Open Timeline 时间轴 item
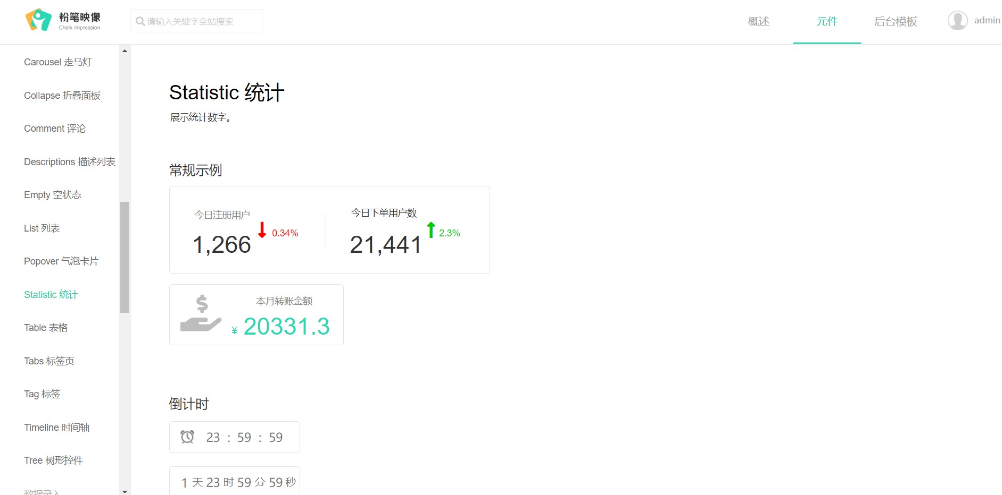This screenshot has height=495, width=1002. tap(56, 428)
